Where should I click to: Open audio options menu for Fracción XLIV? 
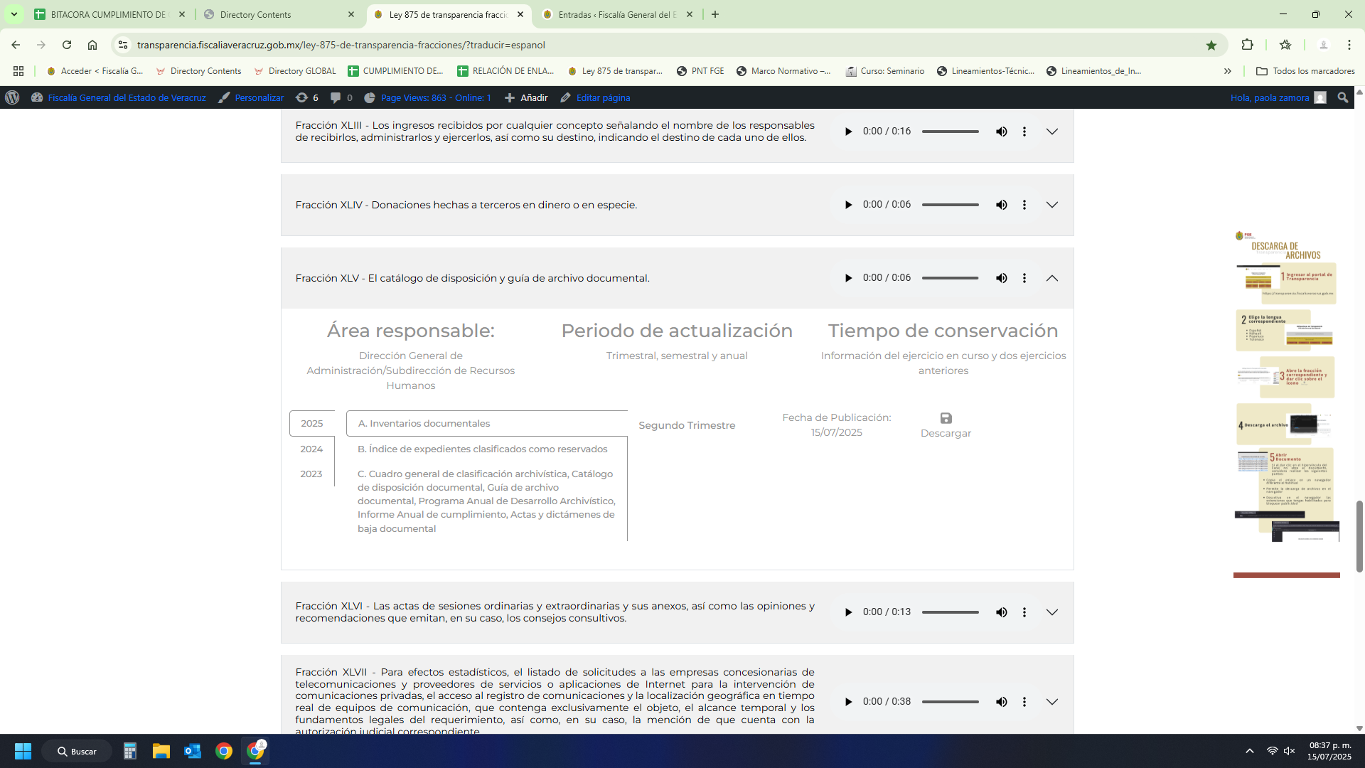pyautogui.click(x=1024, y=205)
